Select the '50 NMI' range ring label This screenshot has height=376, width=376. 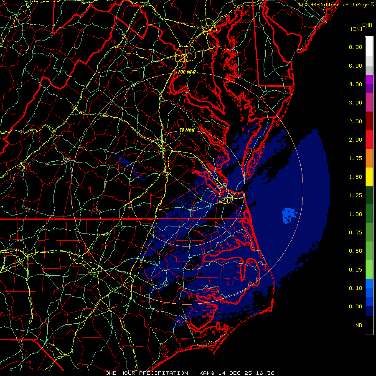(187, 130)
